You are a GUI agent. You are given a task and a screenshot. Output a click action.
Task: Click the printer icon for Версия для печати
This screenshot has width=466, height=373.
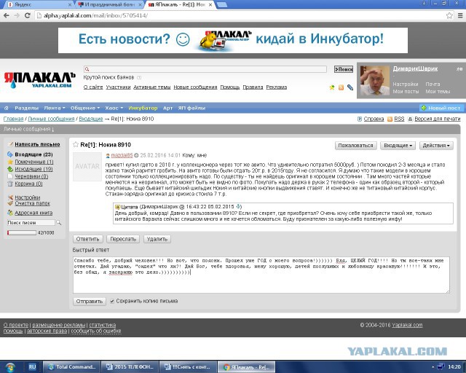coord(410,118)
